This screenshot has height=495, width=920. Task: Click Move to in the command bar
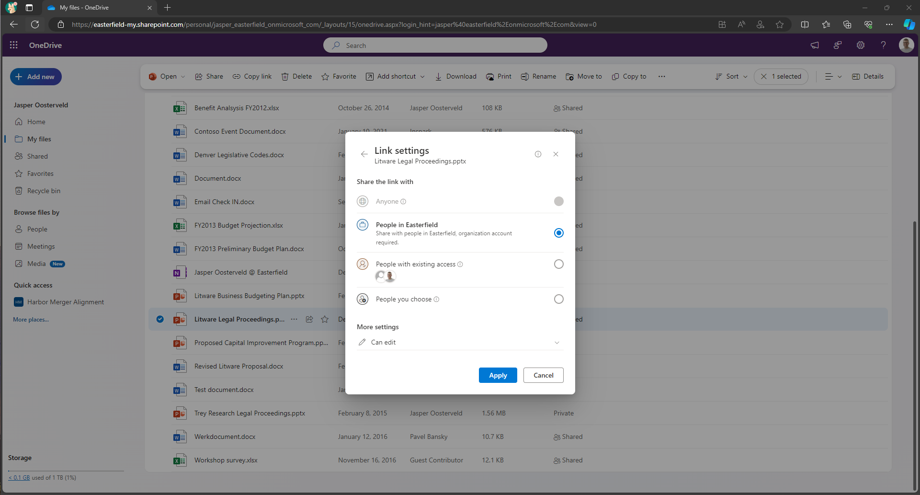tap(584, 76)
